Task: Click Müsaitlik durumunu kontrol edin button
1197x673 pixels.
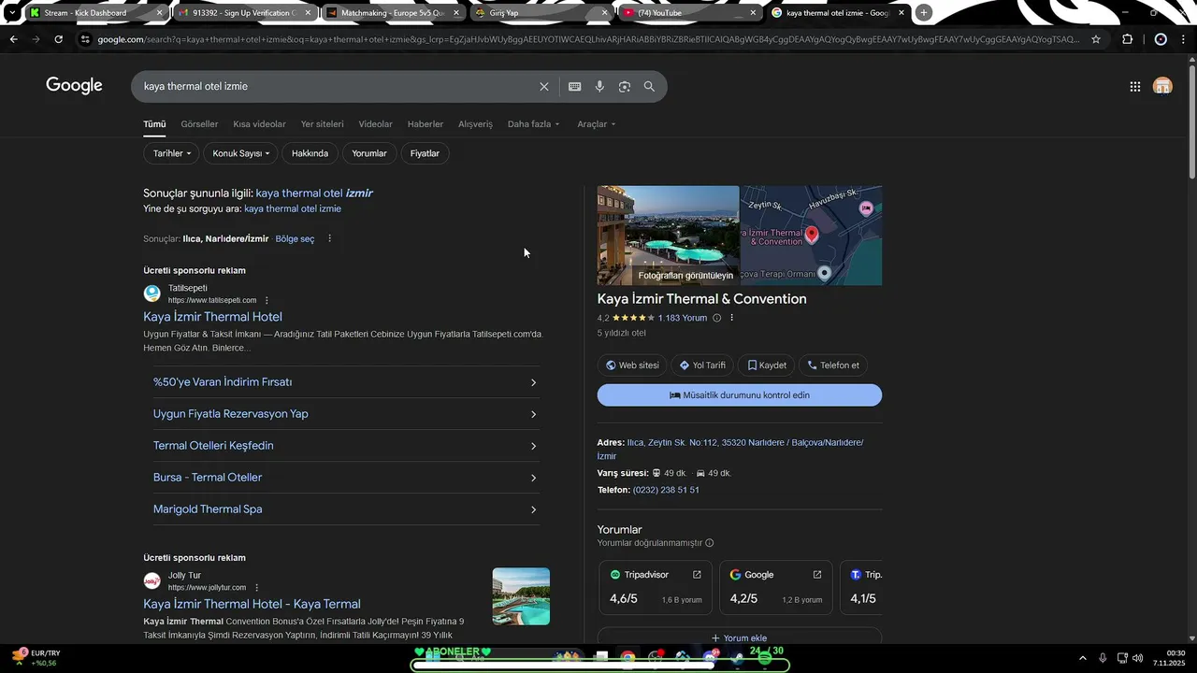Action: tap(740, 395)
